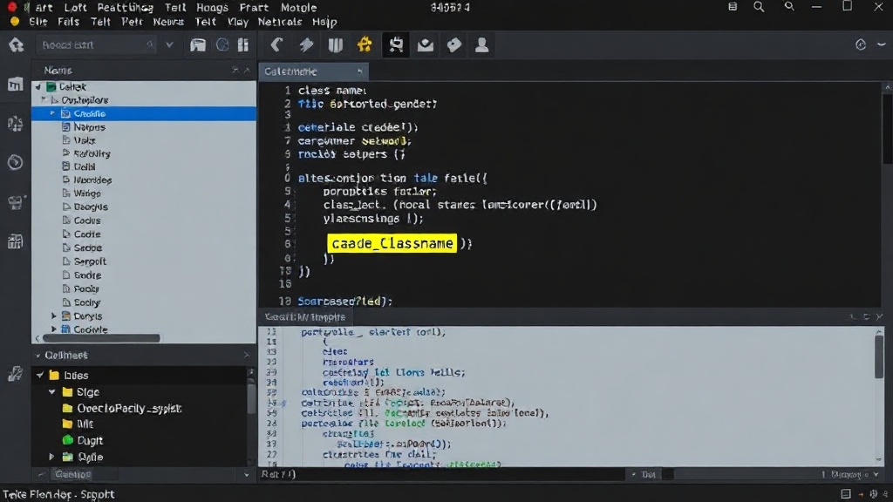This screenshot has width=893, height=502.
Task: Click the circular refresh icon beside save
Action: [x=222, y=45]
